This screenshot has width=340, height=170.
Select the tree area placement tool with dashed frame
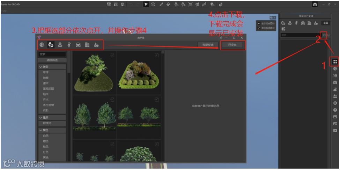click(190, 4)
